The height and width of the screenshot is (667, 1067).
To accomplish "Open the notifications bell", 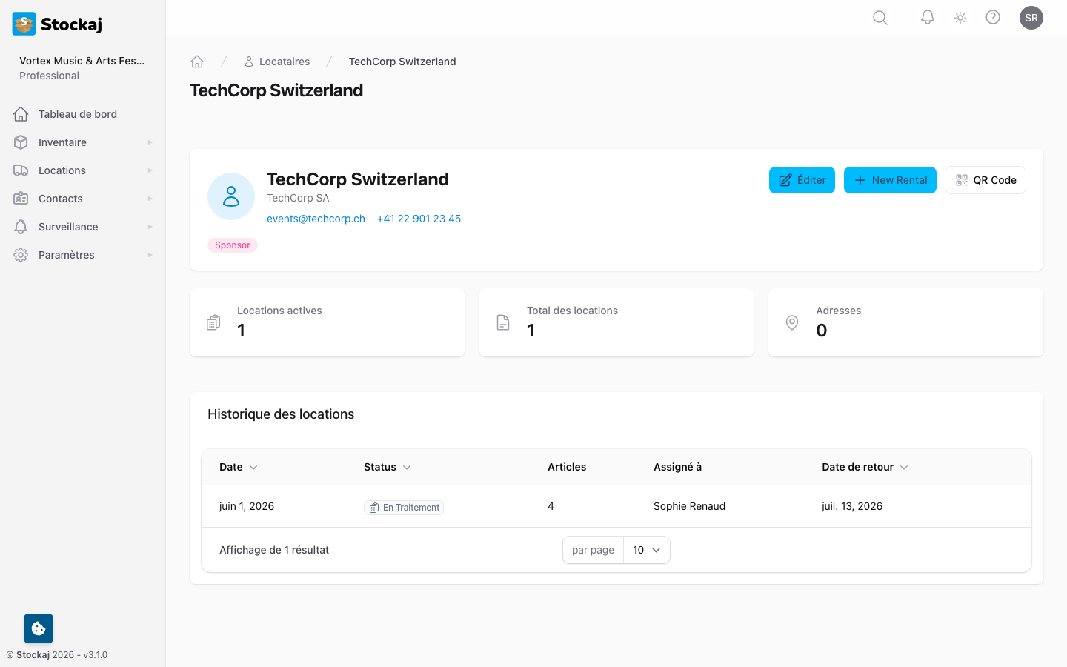I will pos(927,18).
